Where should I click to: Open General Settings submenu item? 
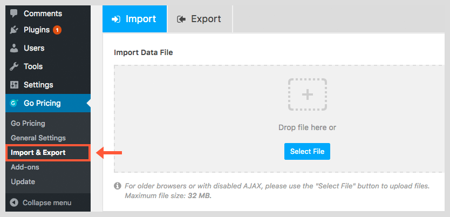click(38, 138)
